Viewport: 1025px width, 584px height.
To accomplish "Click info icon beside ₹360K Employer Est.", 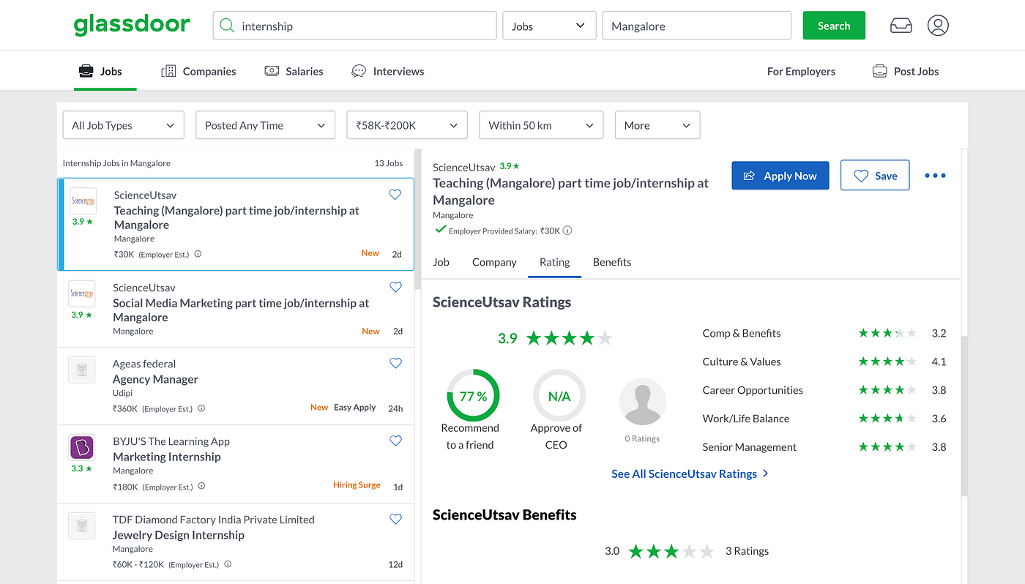I will 201,409.
